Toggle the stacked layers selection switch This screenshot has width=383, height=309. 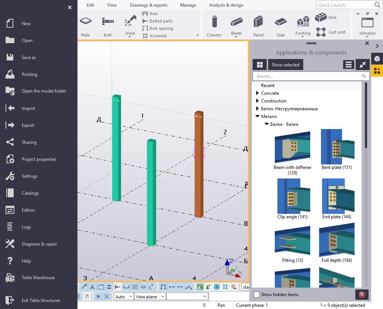pos(143,287)
